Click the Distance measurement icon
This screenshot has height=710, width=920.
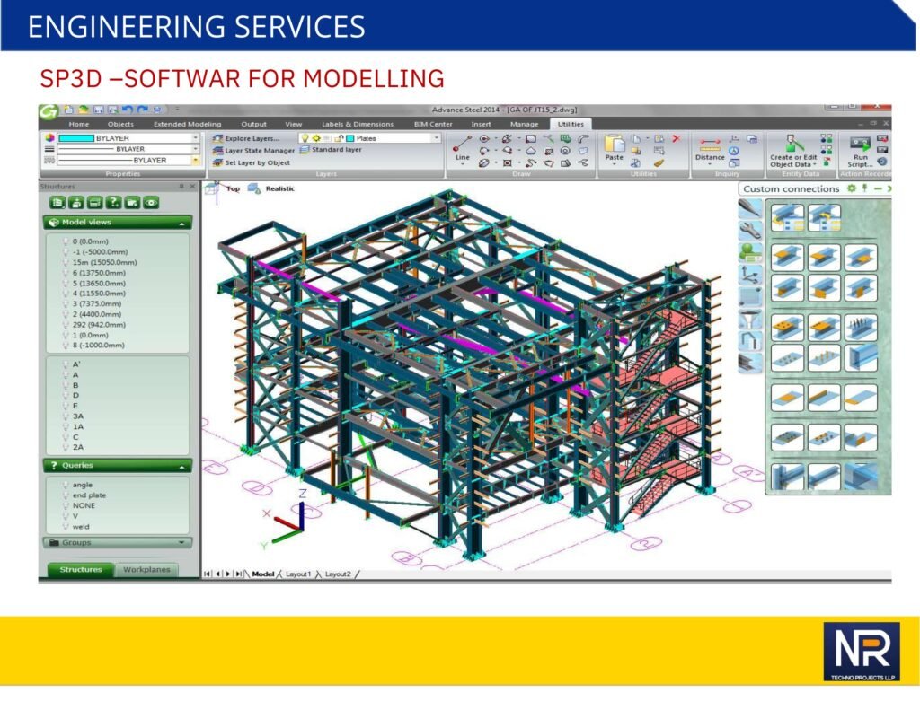(710, 144)
